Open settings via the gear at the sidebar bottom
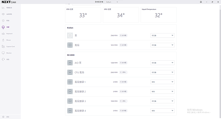The image size is (221, 119). tap(3, 117)
